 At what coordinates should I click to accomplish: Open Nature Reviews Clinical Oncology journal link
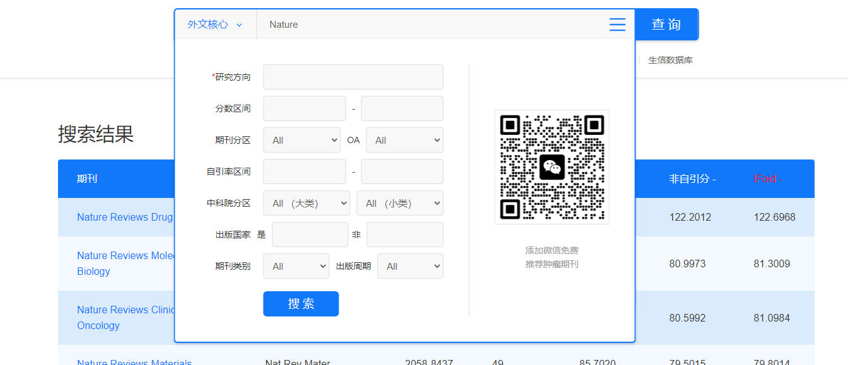(x=125, y=318)
